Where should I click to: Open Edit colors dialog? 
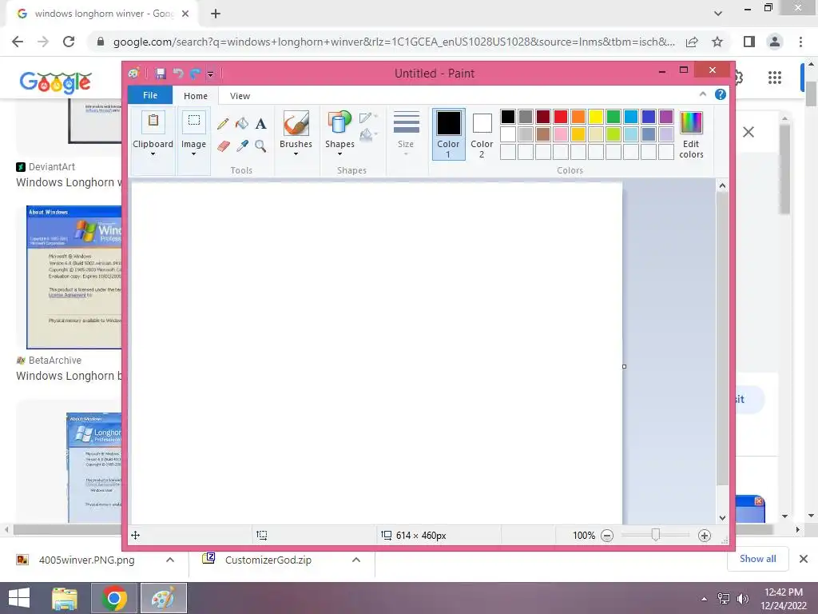point(691,135)
